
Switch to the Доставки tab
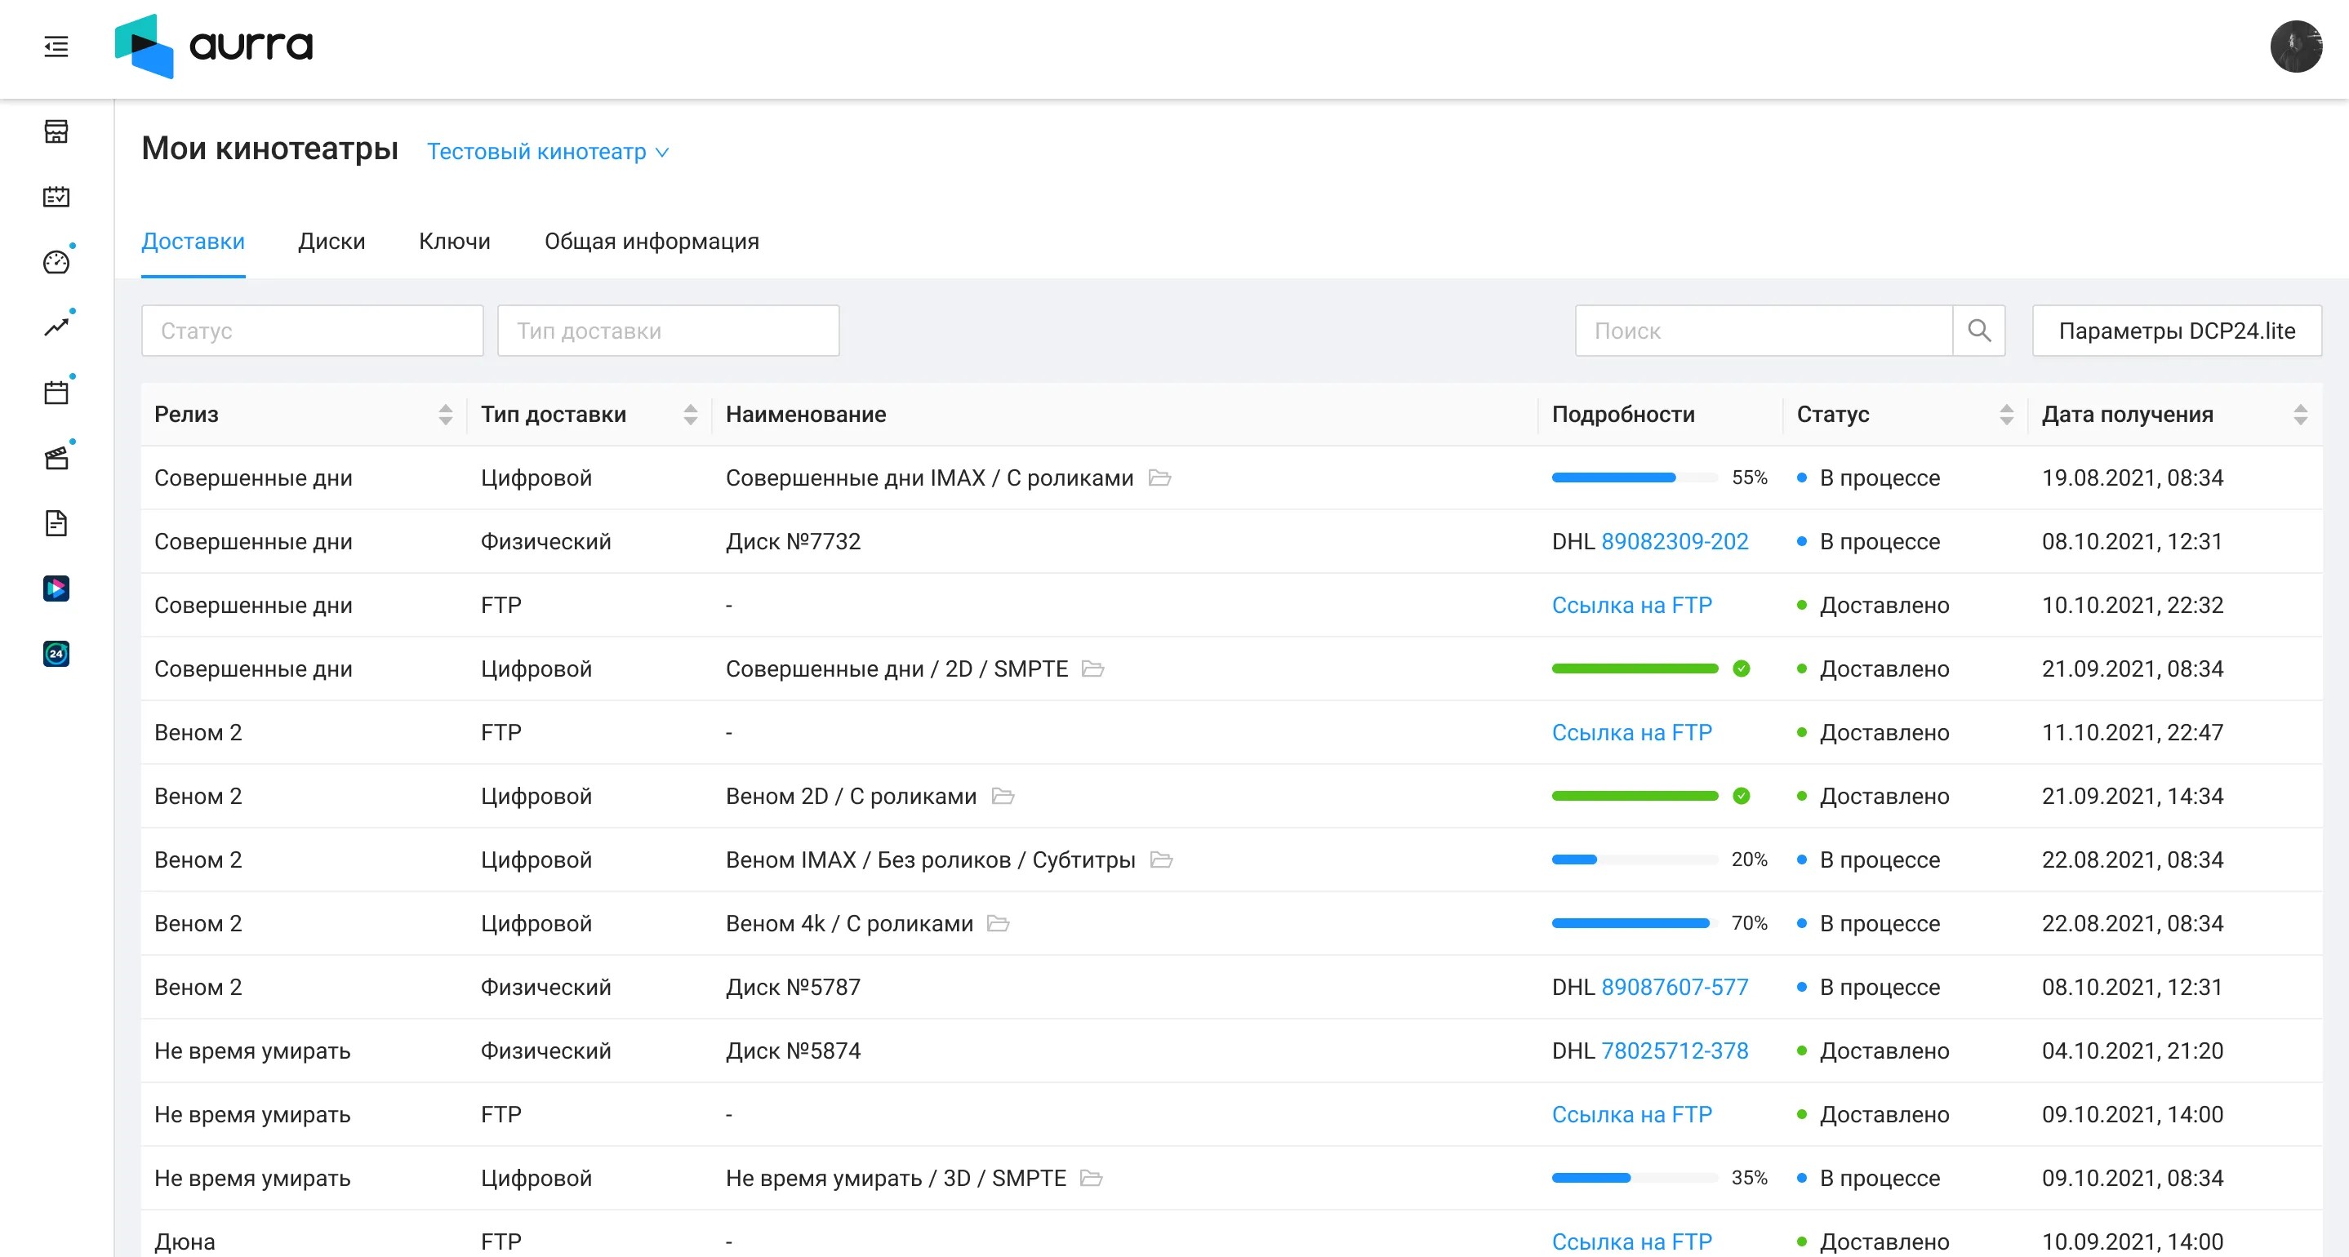point(194,242)
